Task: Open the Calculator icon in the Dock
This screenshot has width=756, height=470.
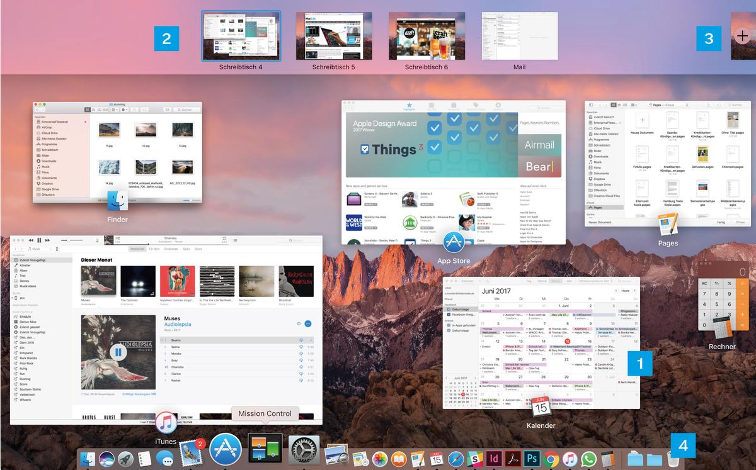Action: [607, 459]
